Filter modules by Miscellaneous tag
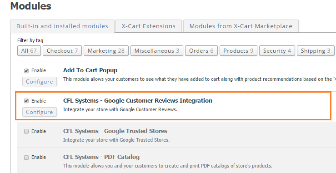Image resolution: width=336 pixels, height=173 pixels. (157, 51)
